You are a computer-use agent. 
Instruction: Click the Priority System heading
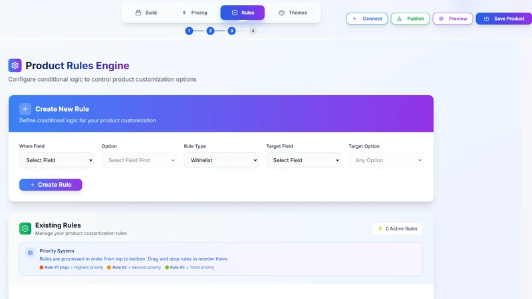click(x=57, y=251)
